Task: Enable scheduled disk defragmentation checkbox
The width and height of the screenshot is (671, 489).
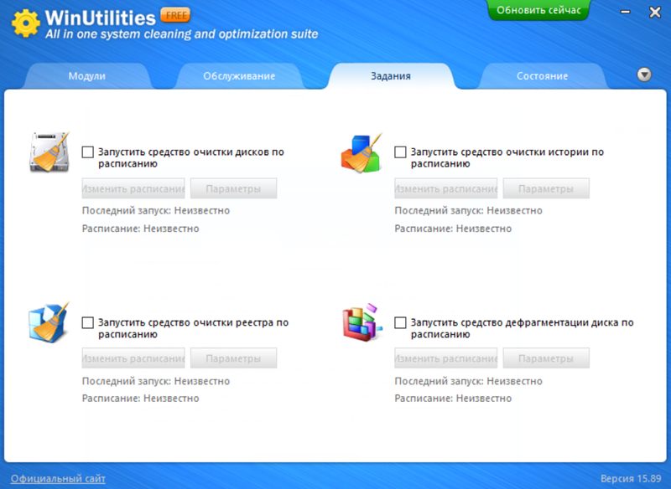Action: click(x=400, y=322)
